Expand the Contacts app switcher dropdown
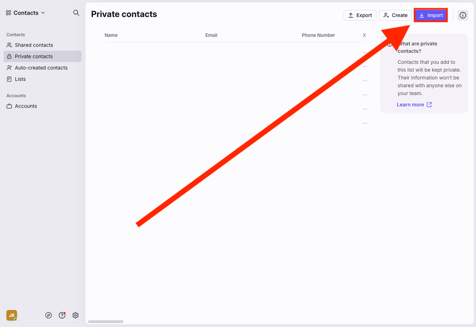The height and width of the screenshot is (327, 476). click(x=26, y=13)
